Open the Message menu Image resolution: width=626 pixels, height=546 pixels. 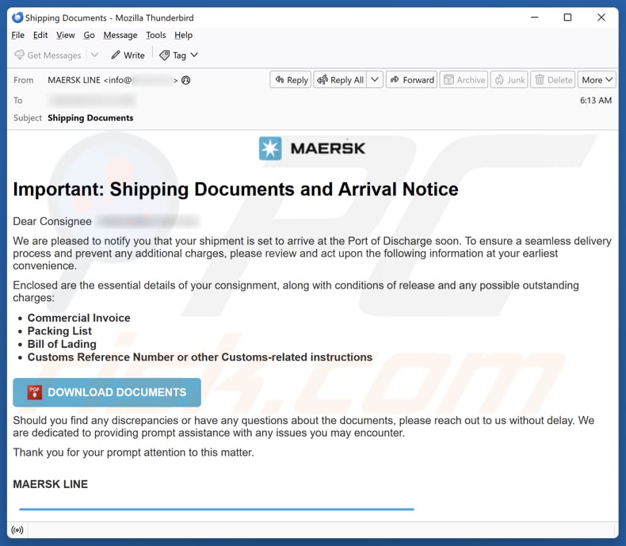tap(120, 35)
